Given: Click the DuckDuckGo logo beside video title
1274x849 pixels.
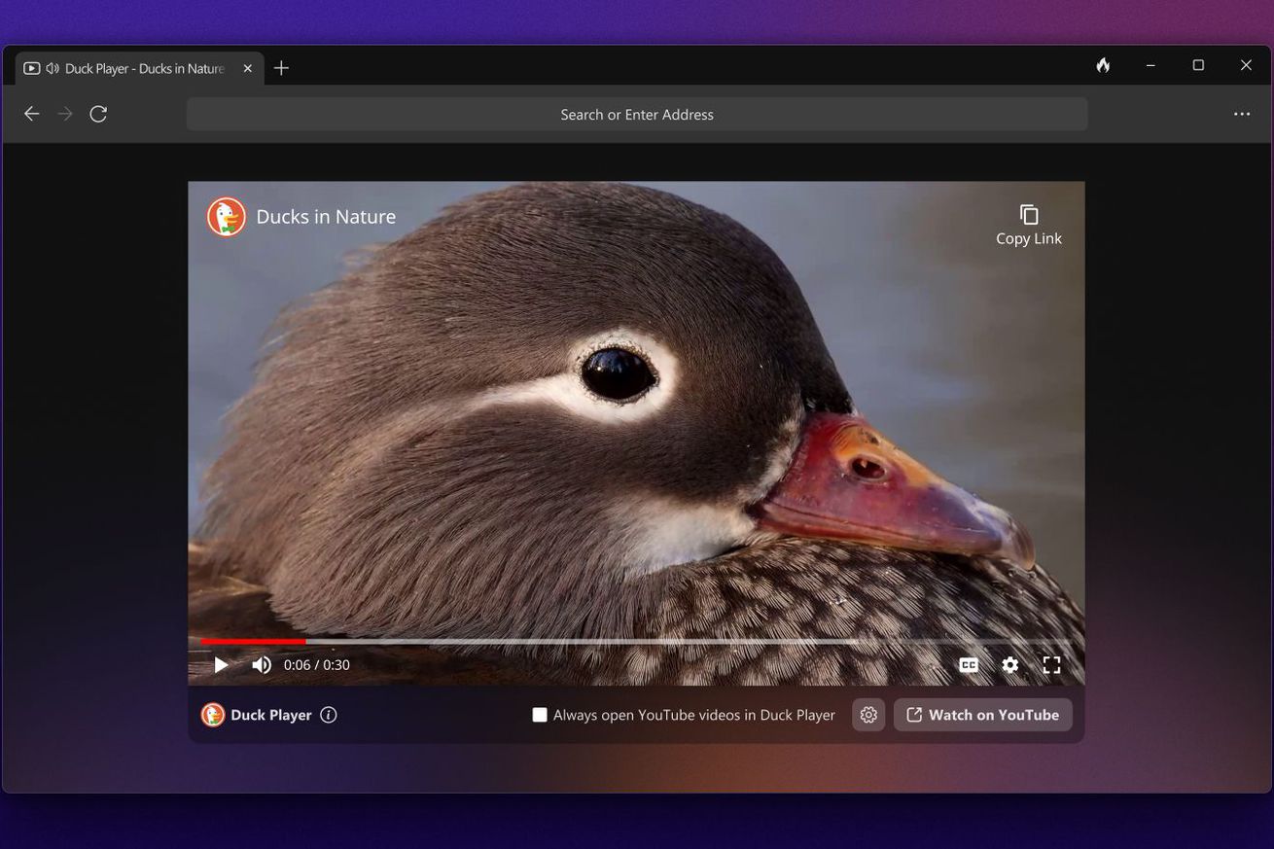Looking at the screenshot, I should pyautogui.click(x=227, y=217).
